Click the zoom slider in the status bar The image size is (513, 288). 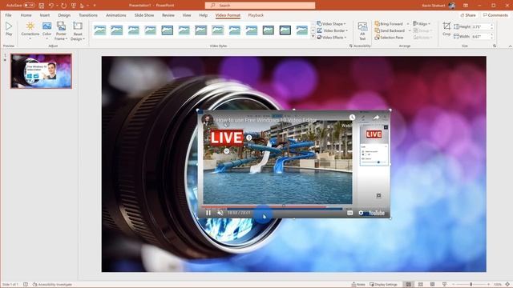click(471, 285)
